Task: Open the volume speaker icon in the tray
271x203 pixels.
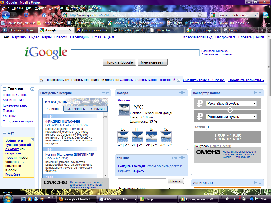Action: coord(256,199)
